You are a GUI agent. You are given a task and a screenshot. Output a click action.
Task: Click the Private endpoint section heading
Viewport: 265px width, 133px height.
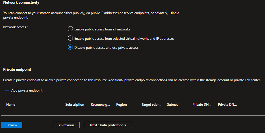coord(17,69)
